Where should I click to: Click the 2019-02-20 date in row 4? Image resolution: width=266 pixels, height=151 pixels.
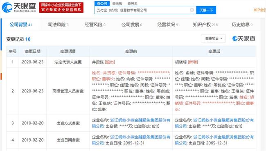coord(33,140)
